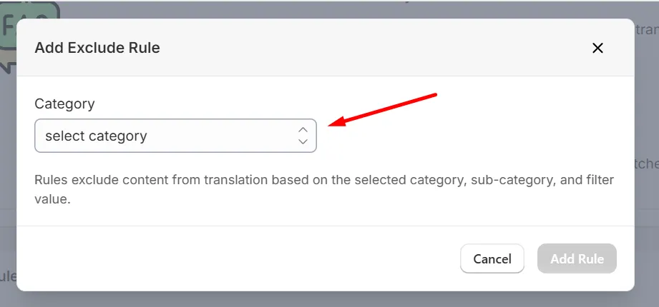Click the red arrow annotation pointing at dropdown
This screenshot has width=659, height=307.
383,109
